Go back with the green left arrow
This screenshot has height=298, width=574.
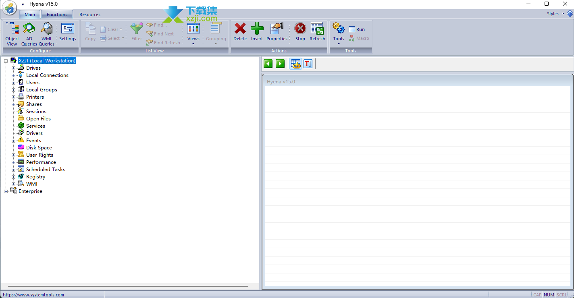[268, 64]
